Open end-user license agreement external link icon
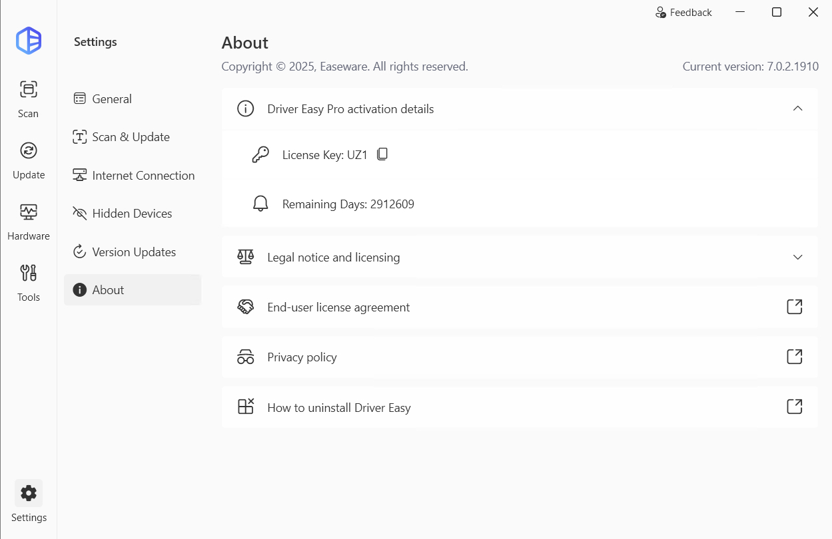This screenshot has width=832, height=539. pyautogui.click(x=794, y=307)
